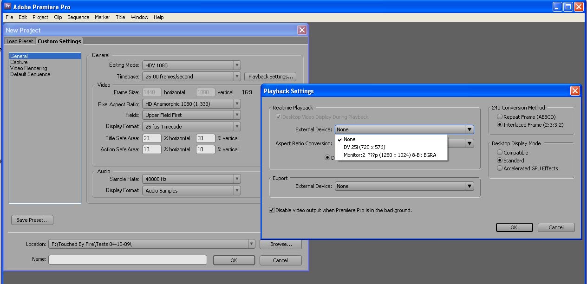Expand the project Location dropdown
587x284 pixels.
[251, 244]
